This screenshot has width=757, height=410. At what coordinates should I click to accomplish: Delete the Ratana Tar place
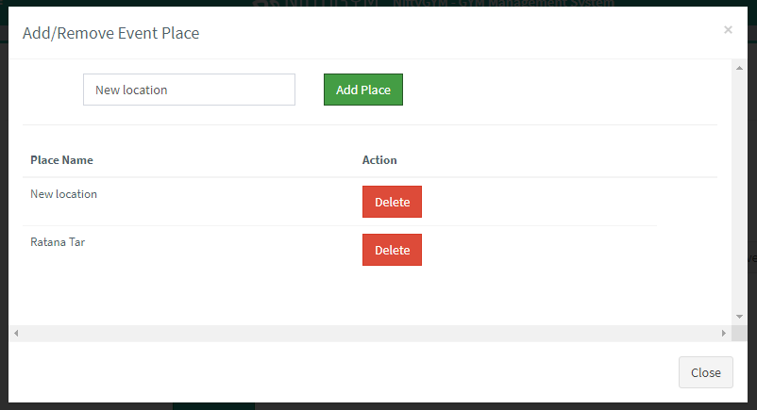392,250
